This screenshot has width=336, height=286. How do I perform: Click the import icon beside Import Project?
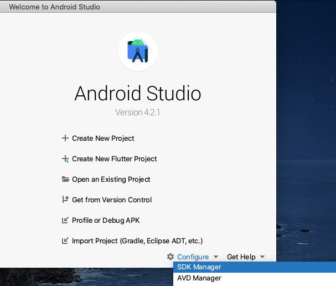(65, 241)
